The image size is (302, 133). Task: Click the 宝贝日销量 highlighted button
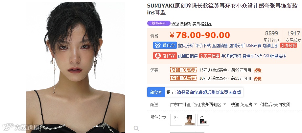coord(210,56)
